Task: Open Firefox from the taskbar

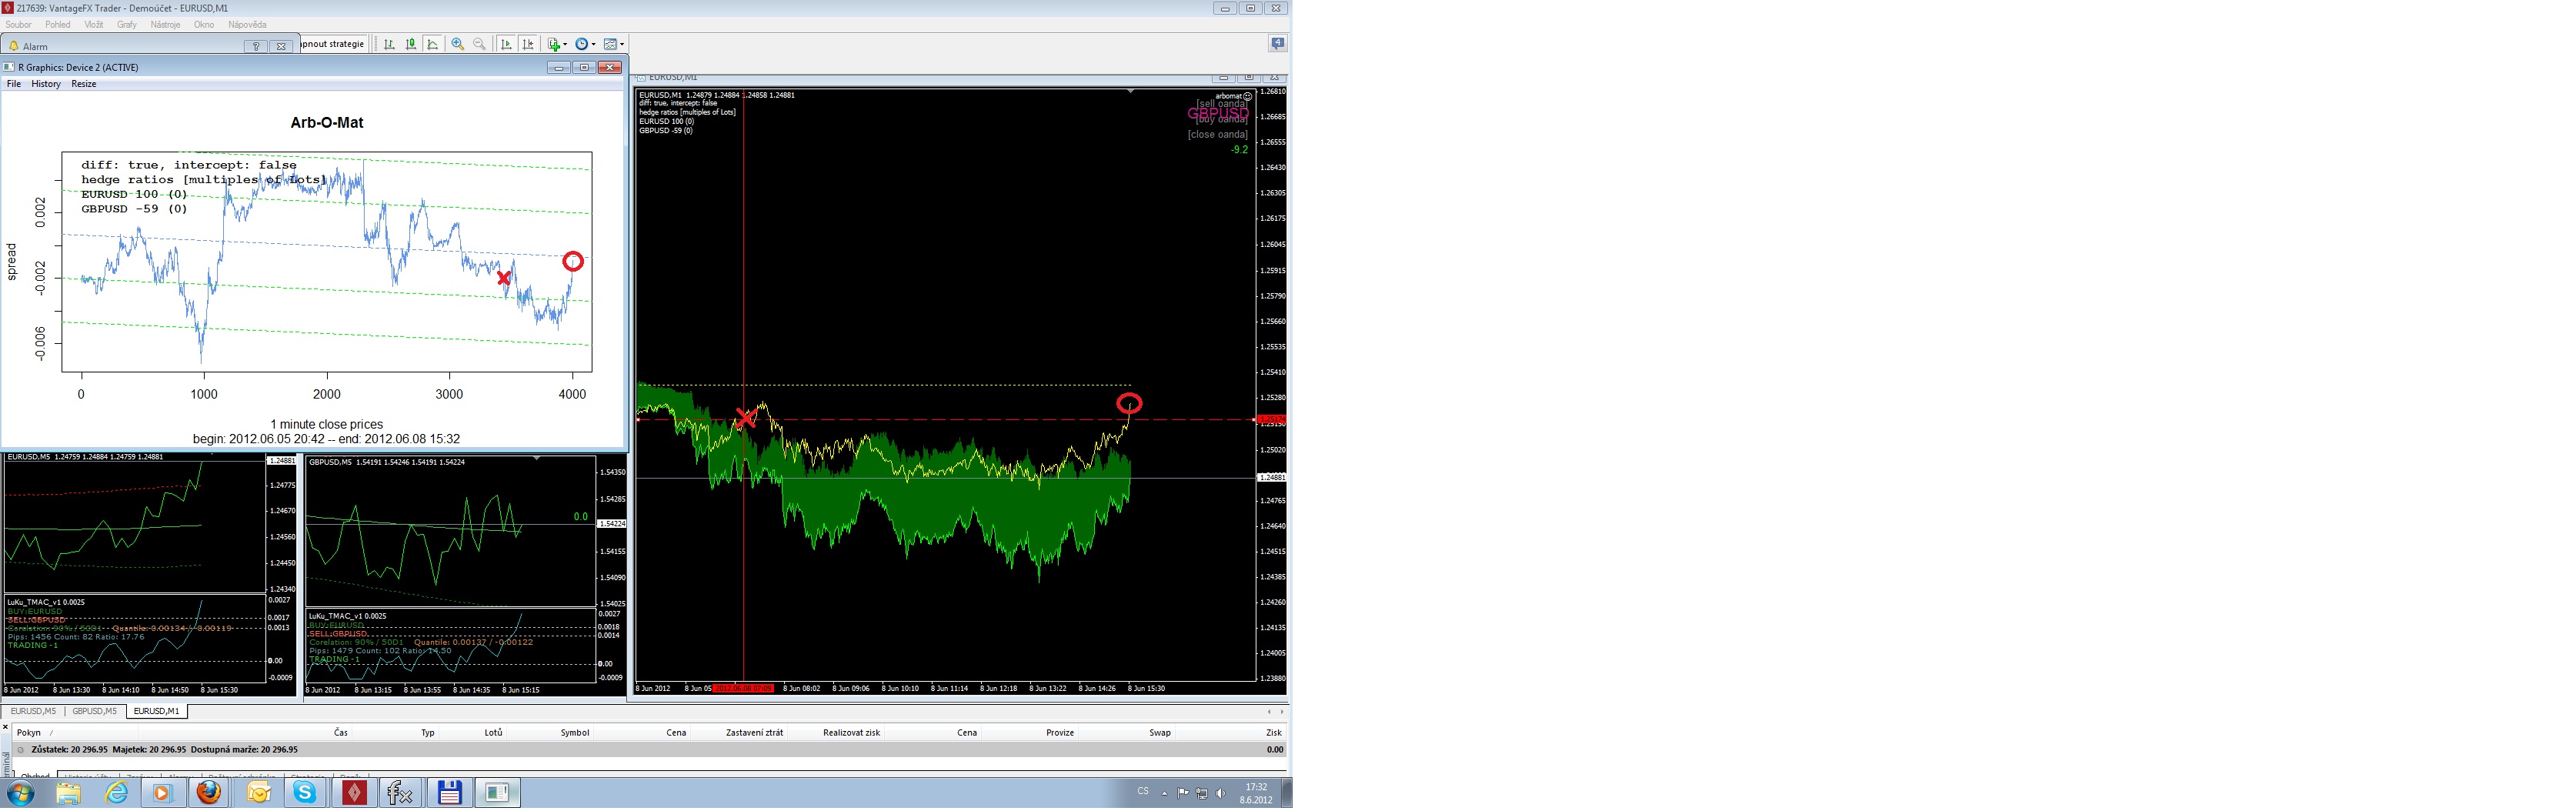Action: point(209,794)
